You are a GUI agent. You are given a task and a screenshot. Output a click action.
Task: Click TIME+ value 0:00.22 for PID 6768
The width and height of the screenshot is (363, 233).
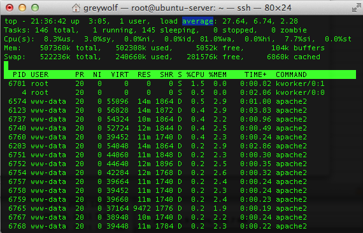(255, 226)
